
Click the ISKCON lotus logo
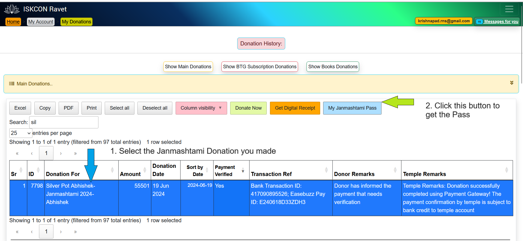pyautogui.click(x=12, y=9)
